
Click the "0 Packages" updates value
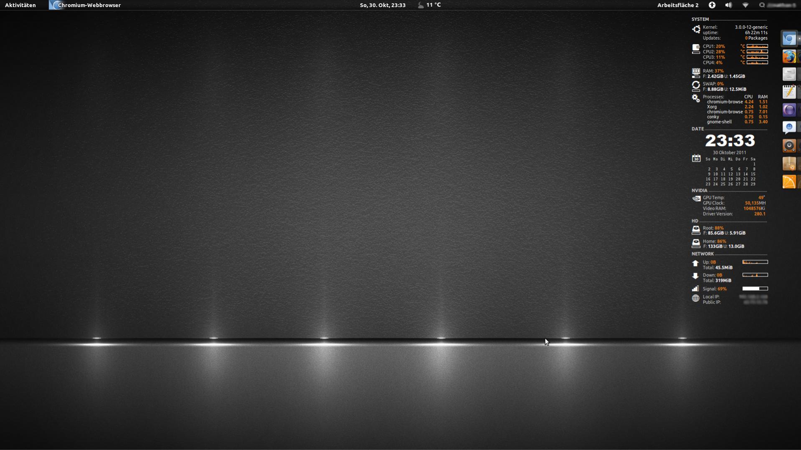pyautogui.click(x=756, y=38)
